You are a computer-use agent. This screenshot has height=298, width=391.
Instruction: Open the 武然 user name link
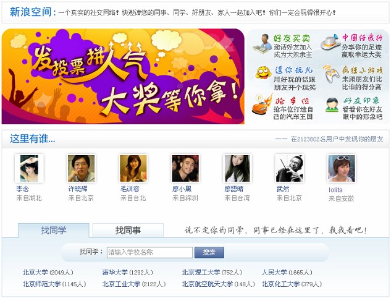tap(283, 189)
